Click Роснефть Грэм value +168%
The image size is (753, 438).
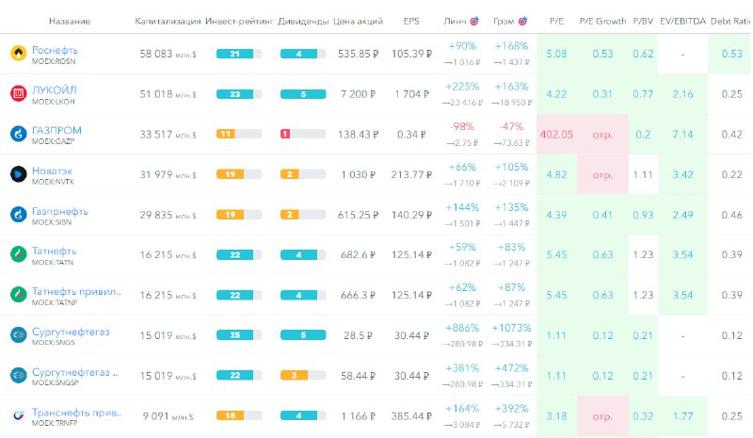point(511,46)
